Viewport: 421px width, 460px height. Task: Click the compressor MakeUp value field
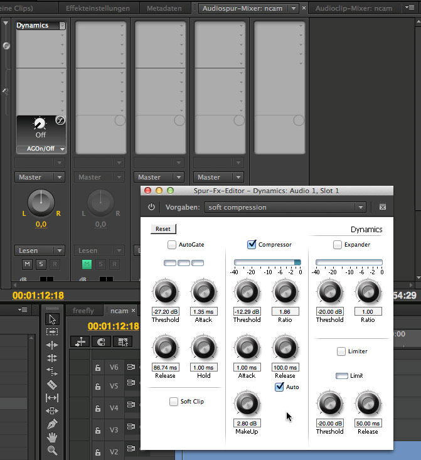(247, 424)
